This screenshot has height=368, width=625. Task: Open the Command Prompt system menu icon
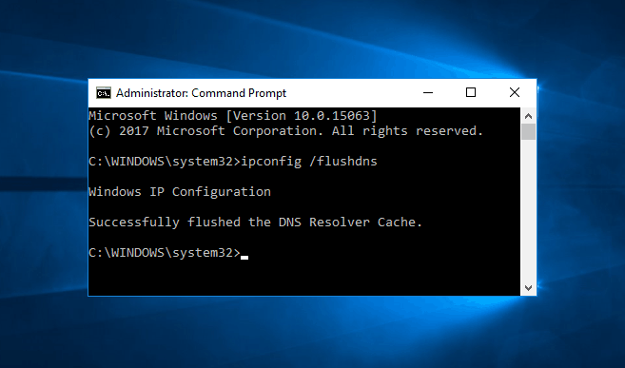[x=104, y=93]
